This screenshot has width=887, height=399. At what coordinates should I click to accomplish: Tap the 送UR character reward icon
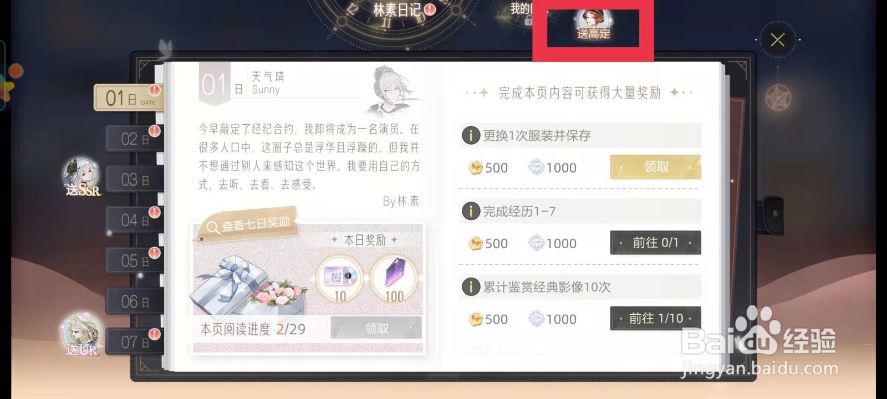[x=82, y=335]
